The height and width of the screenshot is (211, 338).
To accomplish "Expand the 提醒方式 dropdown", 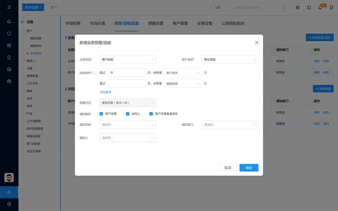I will click(x=128, y=103).
